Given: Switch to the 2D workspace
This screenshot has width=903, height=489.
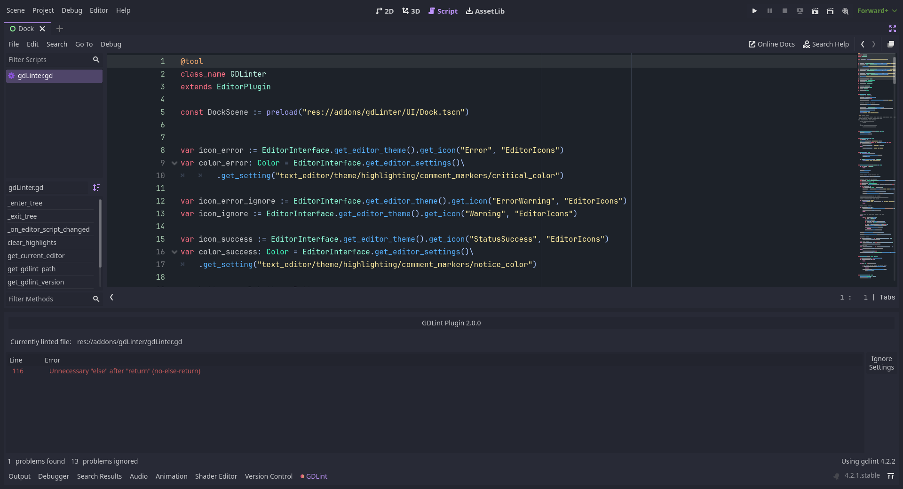Looking at the screenshot, I should click(x=385, y=11).
